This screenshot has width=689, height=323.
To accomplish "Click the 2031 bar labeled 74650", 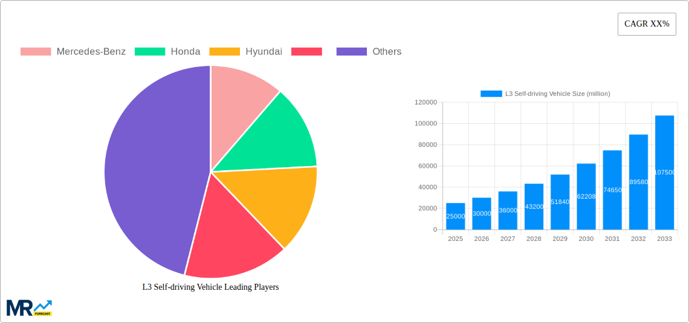I will click(x=612, y=190).
